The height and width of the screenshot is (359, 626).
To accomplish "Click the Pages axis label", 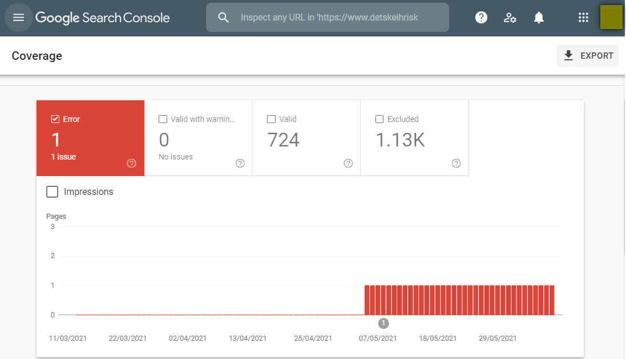I will pos(56,216).
